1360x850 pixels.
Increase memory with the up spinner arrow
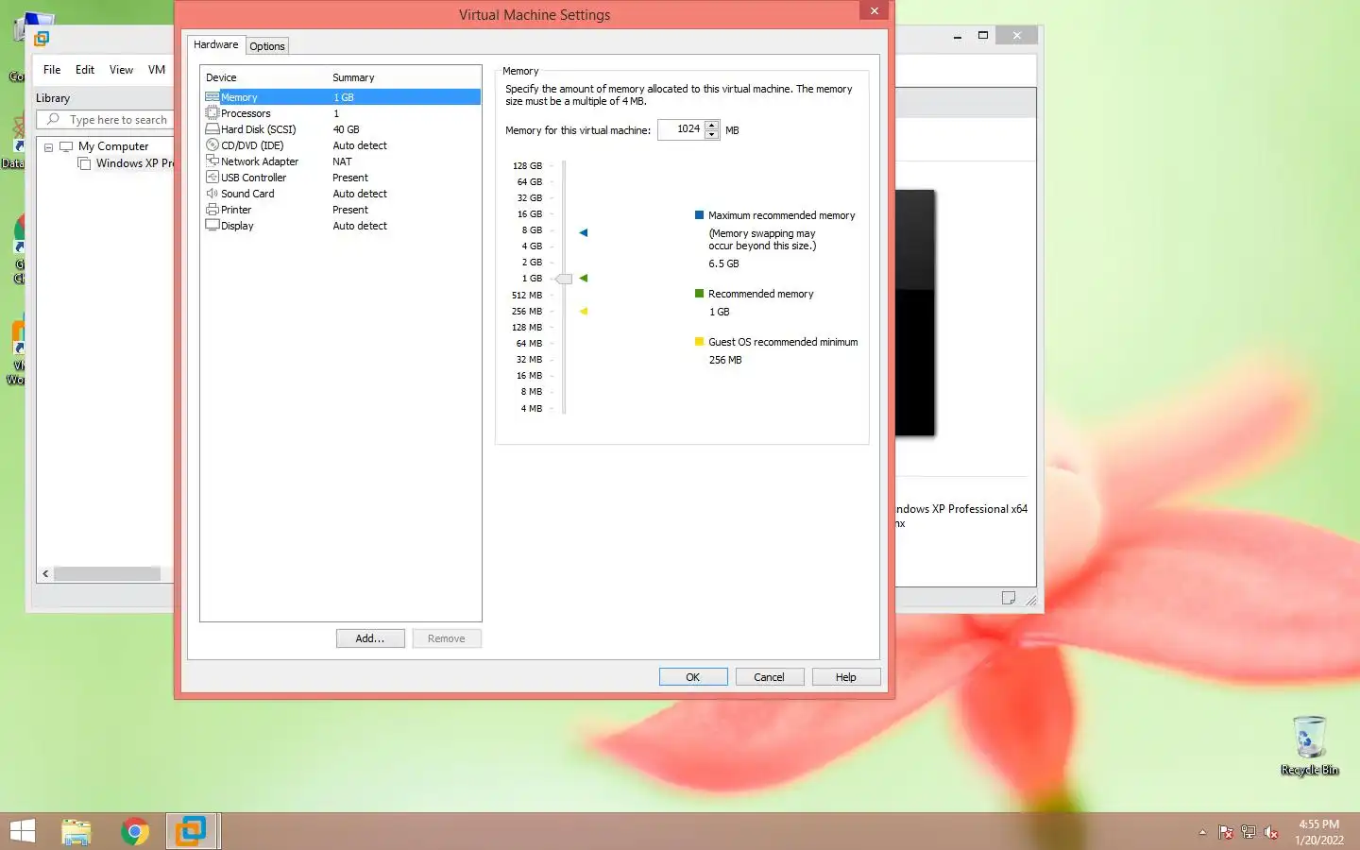coord(712,125)
